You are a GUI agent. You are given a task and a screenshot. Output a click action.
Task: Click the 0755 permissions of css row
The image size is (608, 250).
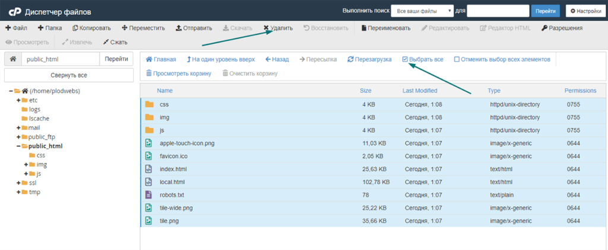coord(574,104)
